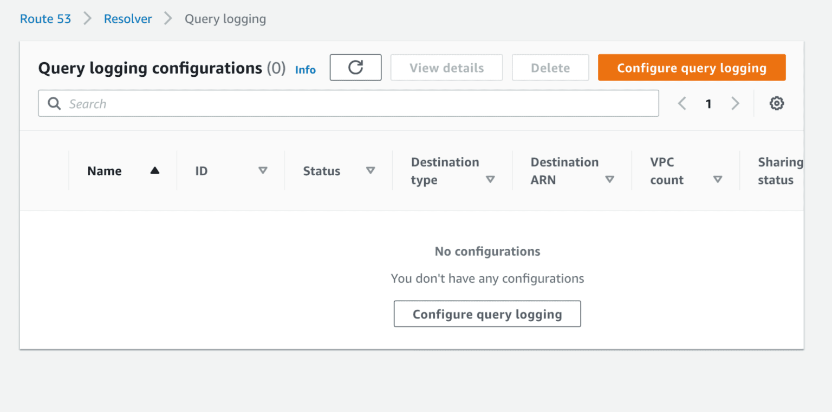Screen dimensions: 832x412
Task: Open the Status column dropdown
Action: (371, 170)
